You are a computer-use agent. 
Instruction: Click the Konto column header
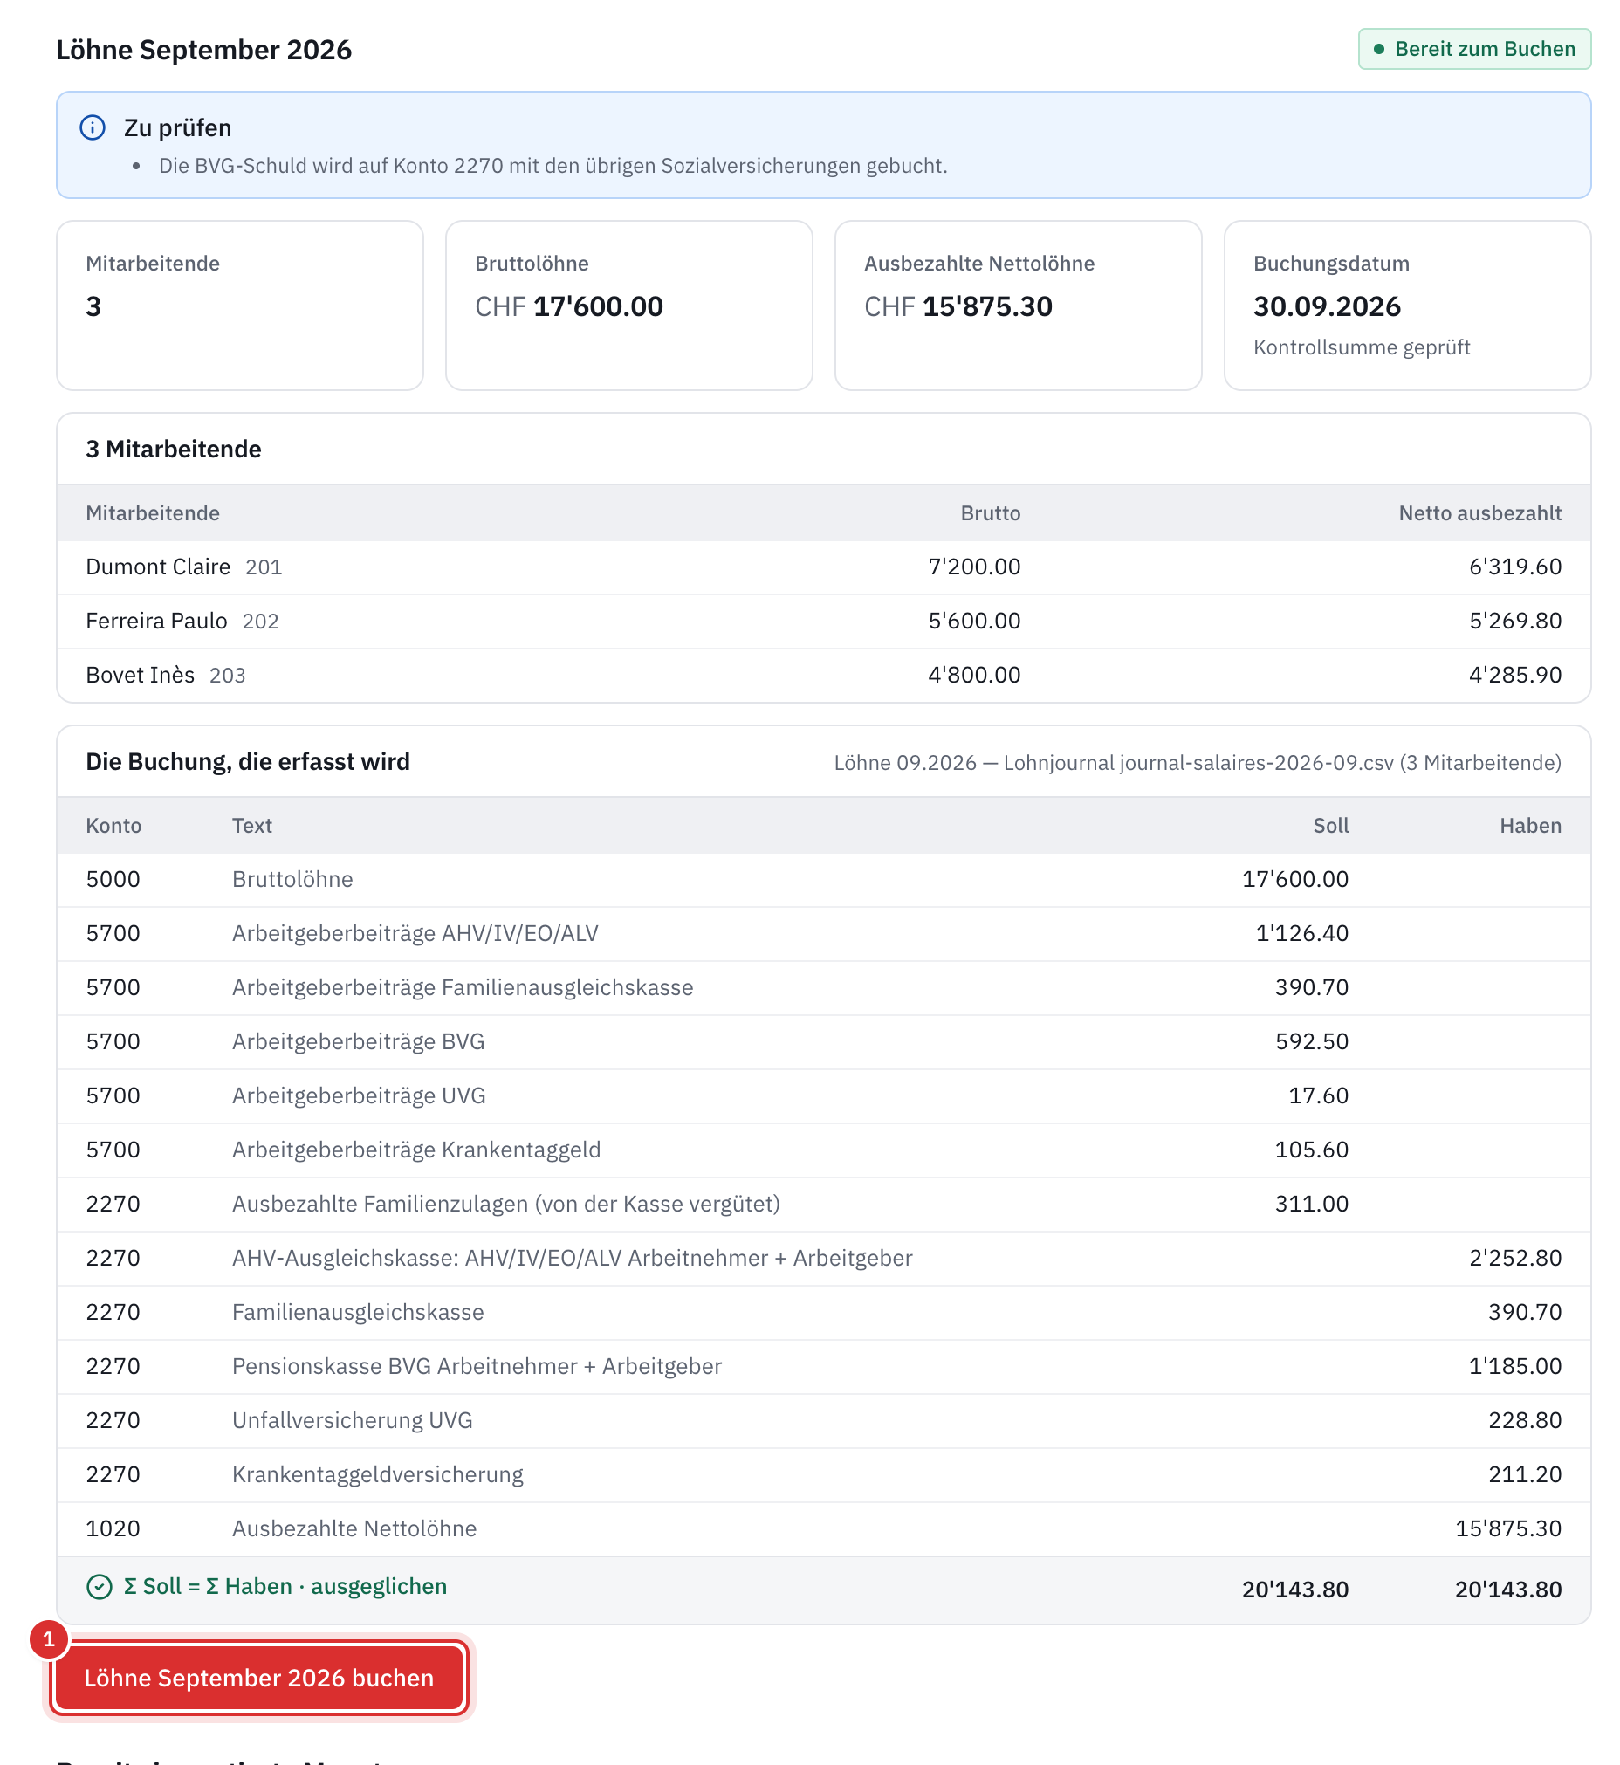click(114, 826)
